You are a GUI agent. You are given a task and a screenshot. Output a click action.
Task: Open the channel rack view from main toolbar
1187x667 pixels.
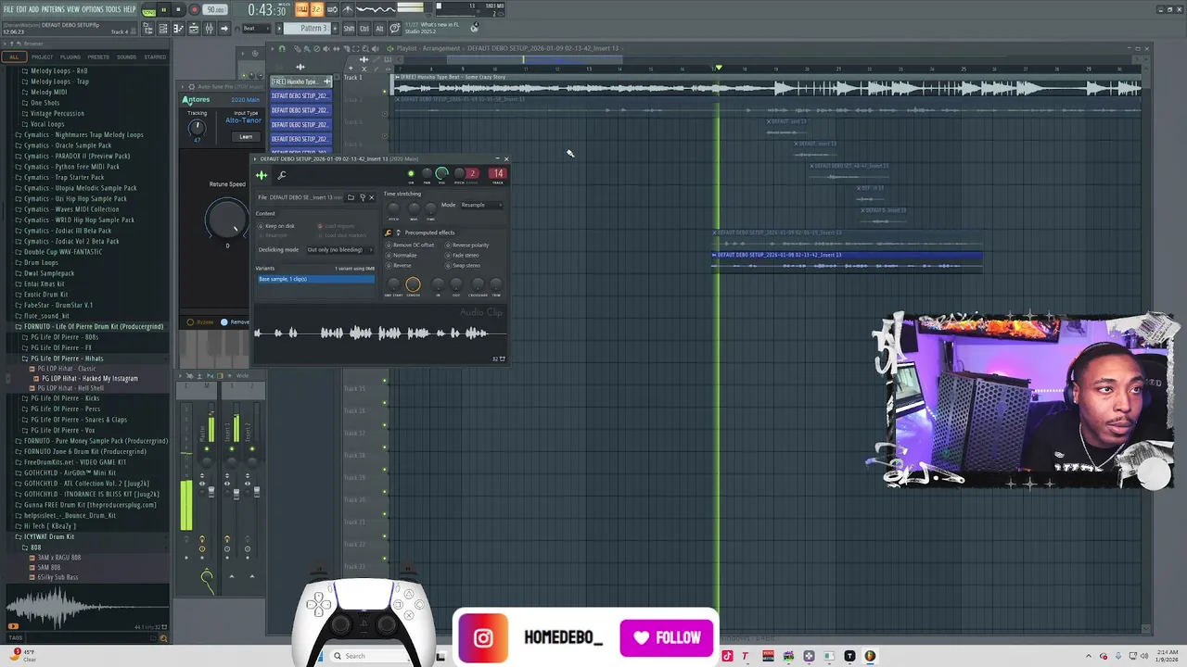[x=163, y=29]
